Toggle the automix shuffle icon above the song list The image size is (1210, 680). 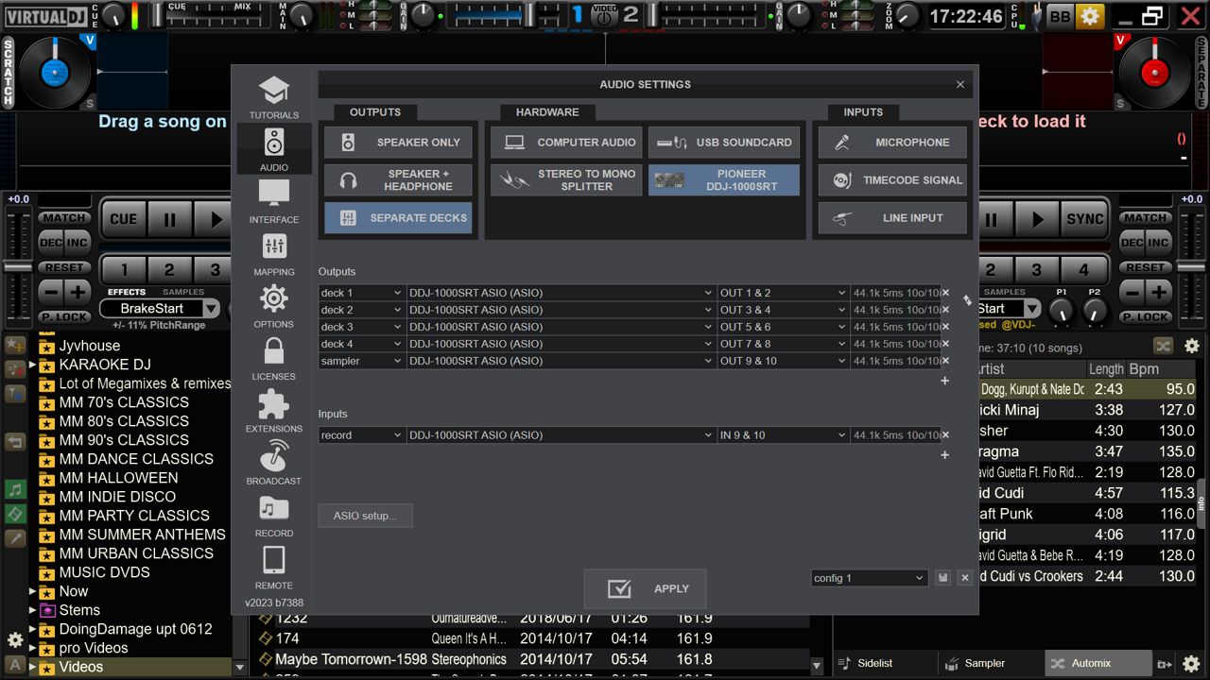point(1164,347)
